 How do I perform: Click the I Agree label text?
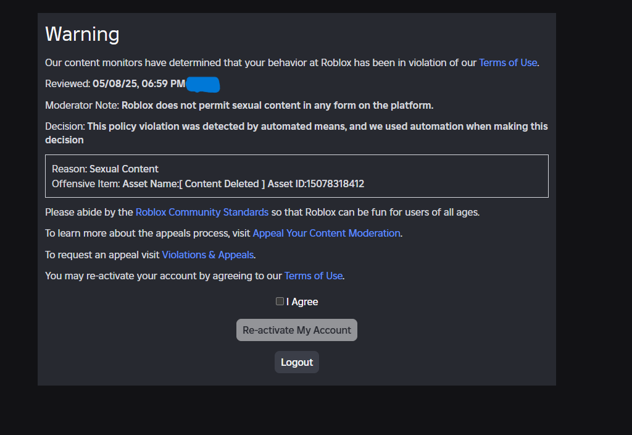tap(302, 302)
